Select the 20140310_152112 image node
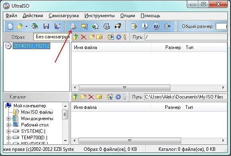The image size is (231, 156). (x=31, y=46)
